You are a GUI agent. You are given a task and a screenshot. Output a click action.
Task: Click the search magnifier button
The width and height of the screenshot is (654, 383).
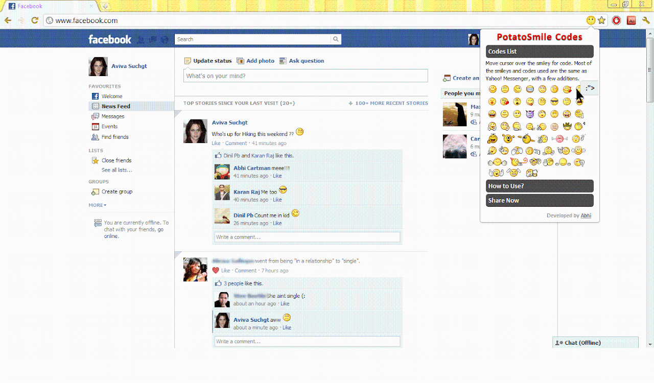pyautogui.click(x=336, y=39)
